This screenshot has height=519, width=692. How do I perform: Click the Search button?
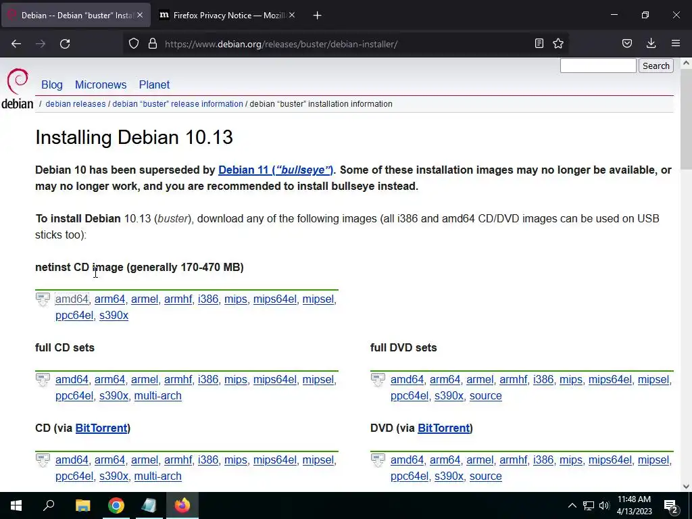pyautogui.click(x=656, y=66)
